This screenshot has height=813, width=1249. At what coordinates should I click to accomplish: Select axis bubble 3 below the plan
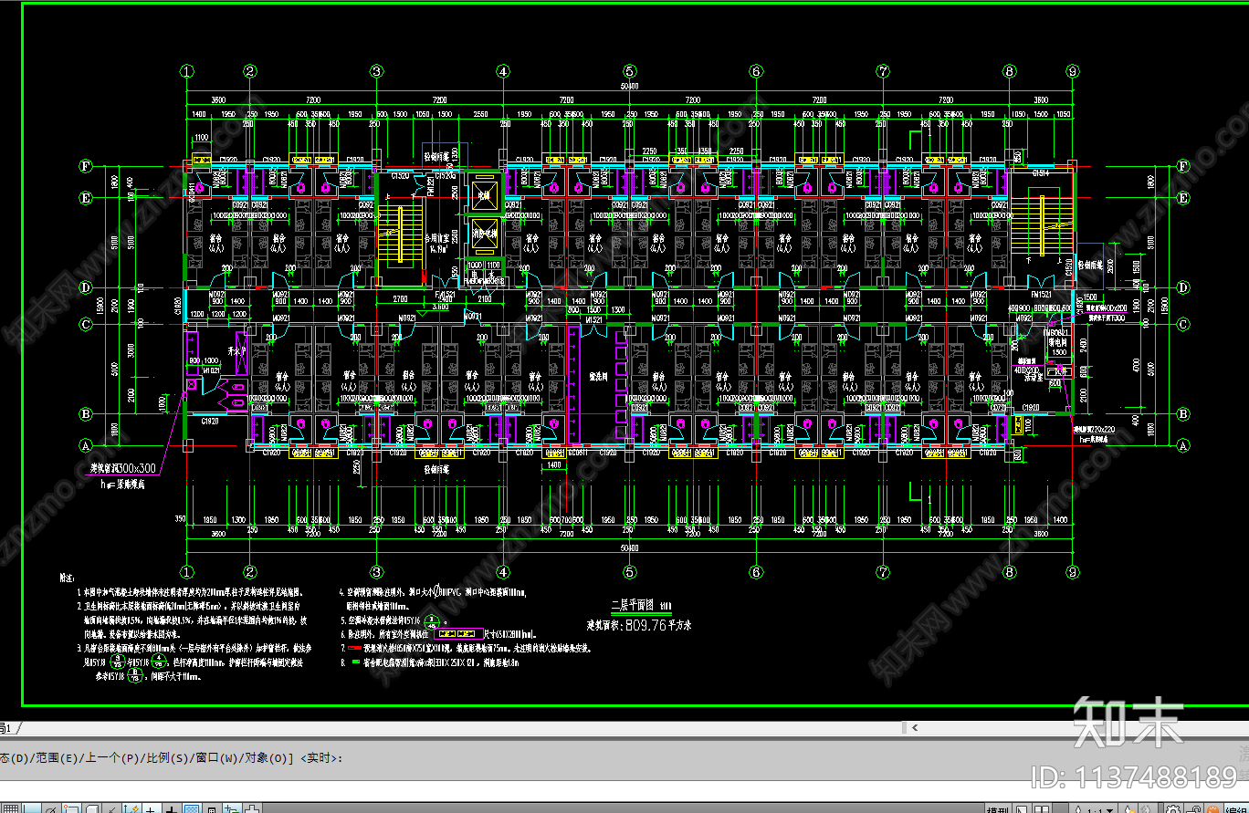(x=375, y=572)
